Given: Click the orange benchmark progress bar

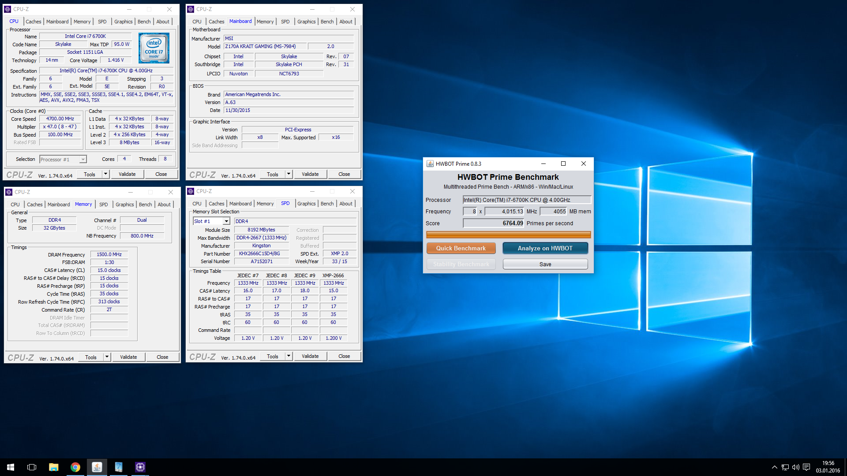Looking at the screenshot, I should coord(509,235).
